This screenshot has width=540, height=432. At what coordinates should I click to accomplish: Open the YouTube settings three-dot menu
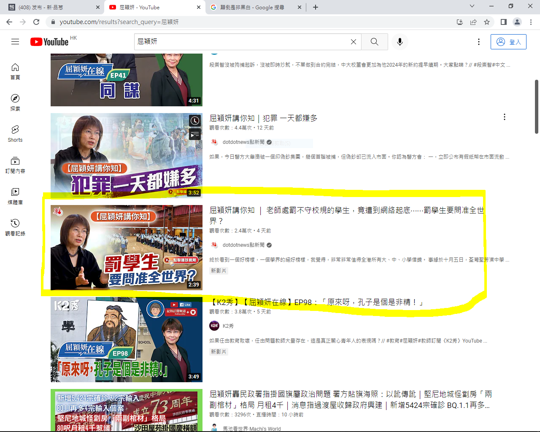tap(478, 42)
